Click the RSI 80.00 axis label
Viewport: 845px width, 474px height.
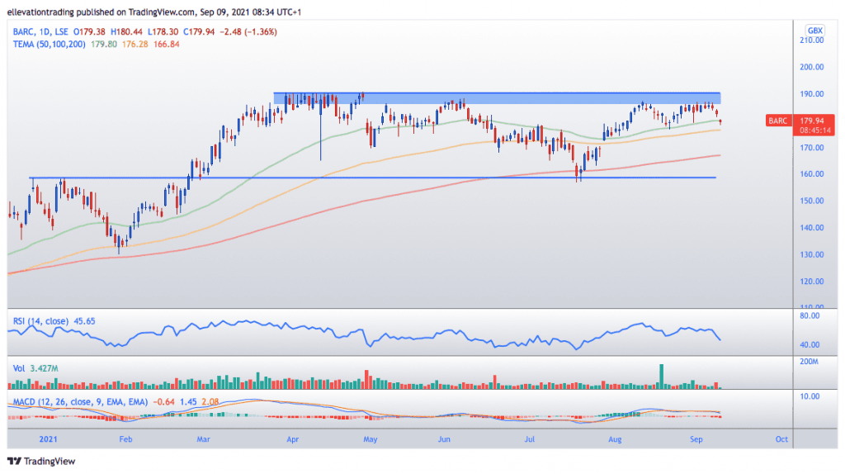click(810, 316)
